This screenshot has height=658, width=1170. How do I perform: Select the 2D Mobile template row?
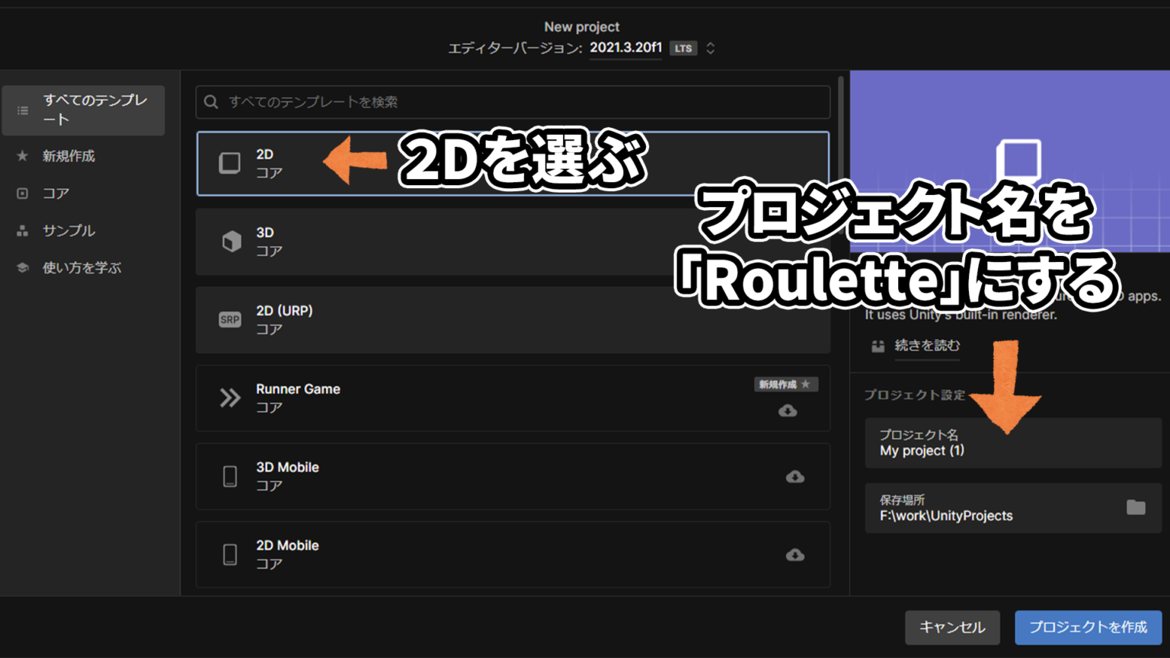pyautogui.click(x=457, y=554)
